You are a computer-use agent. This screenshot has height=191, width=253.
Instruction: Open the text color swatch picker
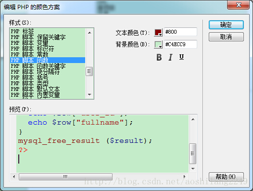(x=158, y=32)
